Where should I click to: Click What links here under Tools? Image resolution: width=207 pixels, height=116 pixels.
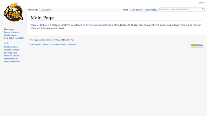11,47
